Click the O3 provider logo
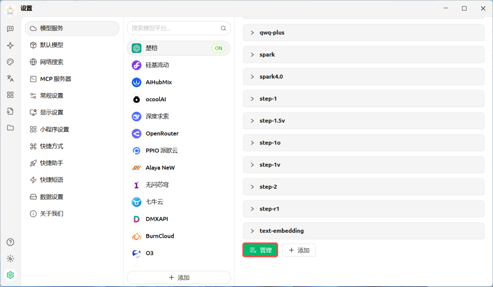Screen dimensions: 493x287 (136, 253)
